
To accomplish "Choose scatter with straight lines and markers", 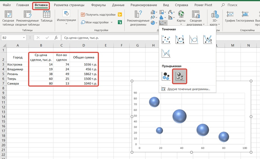I will pos(207,39).
